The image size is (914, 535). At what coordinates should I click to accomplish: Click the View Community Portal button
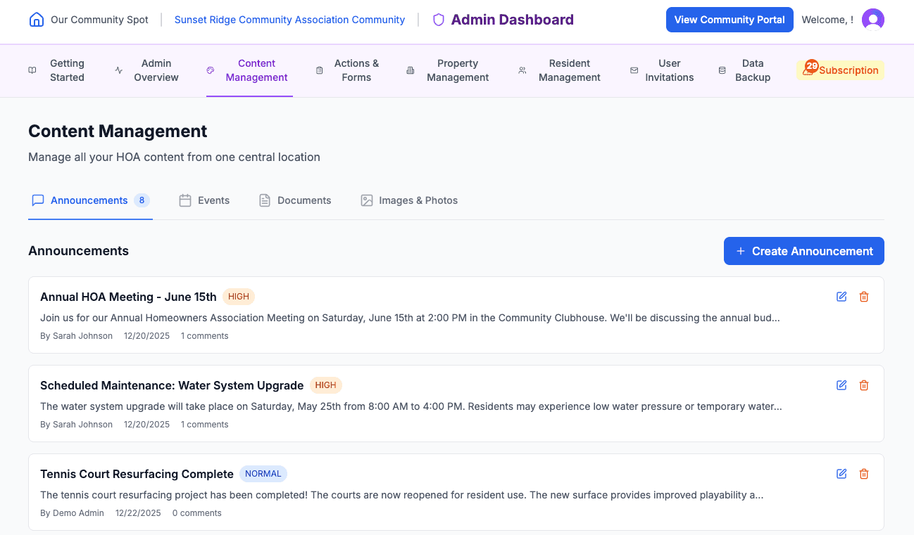click(730, 20)
